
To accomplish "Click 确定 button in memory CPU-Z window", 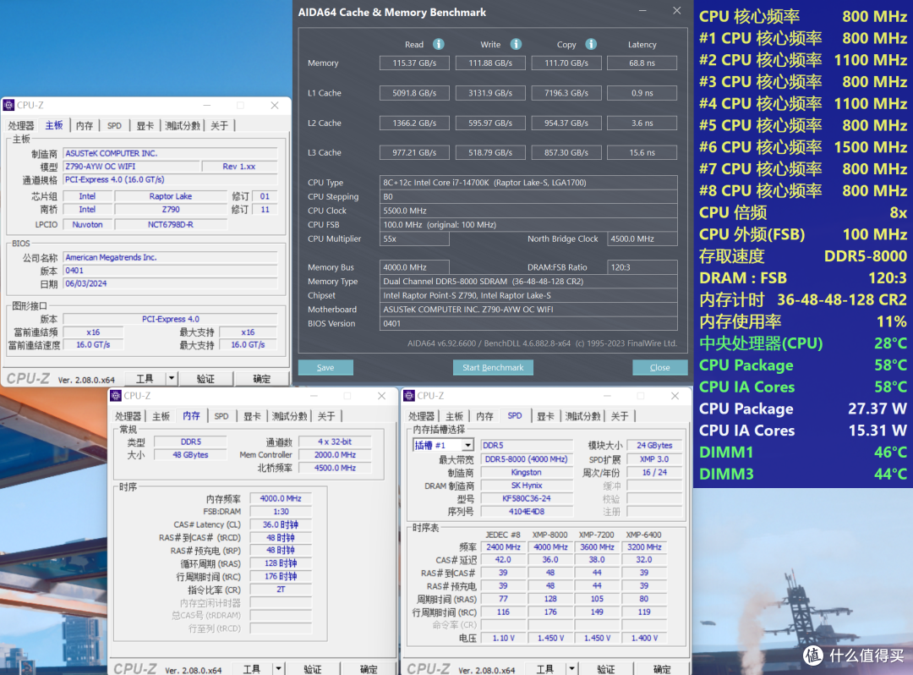I will (369, 669).
